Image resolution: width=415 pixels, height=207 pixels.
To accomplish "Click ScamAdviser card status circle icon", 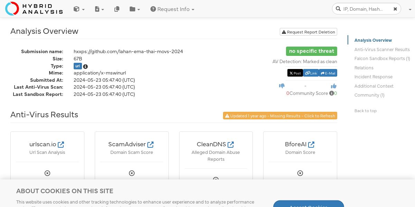I will 132,173.
